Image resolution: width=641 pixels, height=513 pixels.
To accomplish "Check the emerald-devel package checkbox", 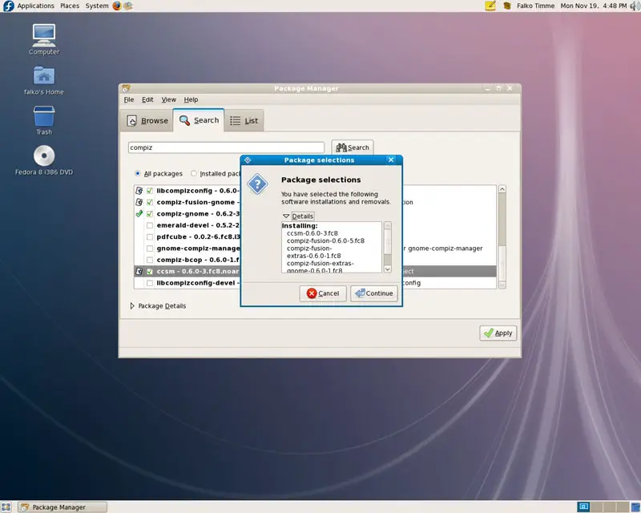I will pyautogui.click(x=150, y=225).
